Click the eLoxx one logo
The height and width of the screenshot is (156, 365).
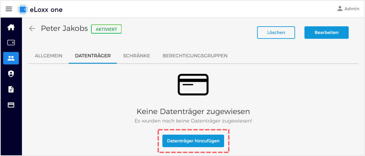pyautogui.click(x=40, y=9)
